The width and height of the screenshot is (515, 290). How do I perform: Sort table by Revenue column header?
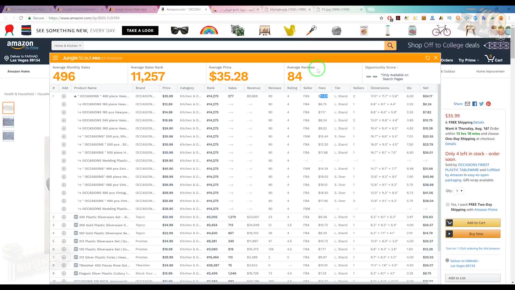(253, 88)
